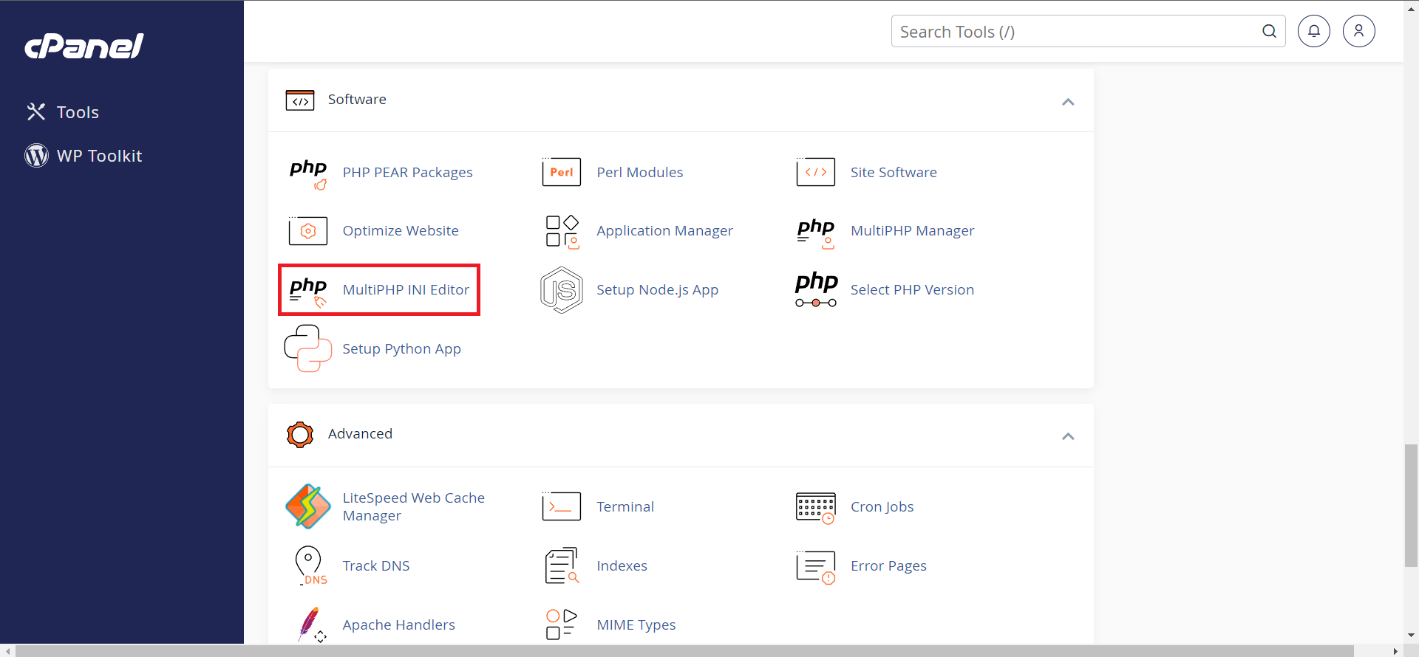Open the Setup Node.js App link

(657, 290)
